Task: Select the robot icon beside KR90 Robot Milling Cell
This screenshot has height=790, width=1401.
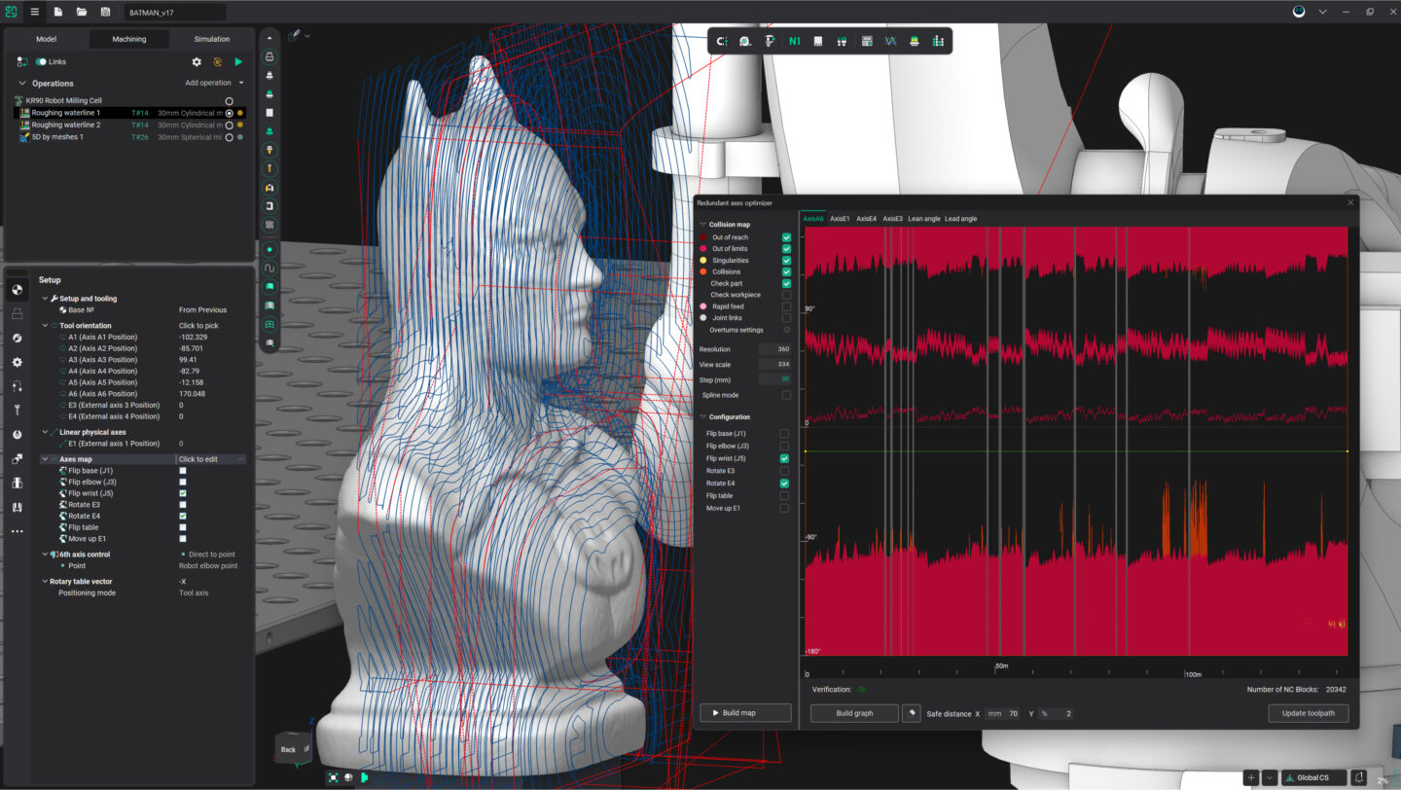Action: (x=18, y=99)
